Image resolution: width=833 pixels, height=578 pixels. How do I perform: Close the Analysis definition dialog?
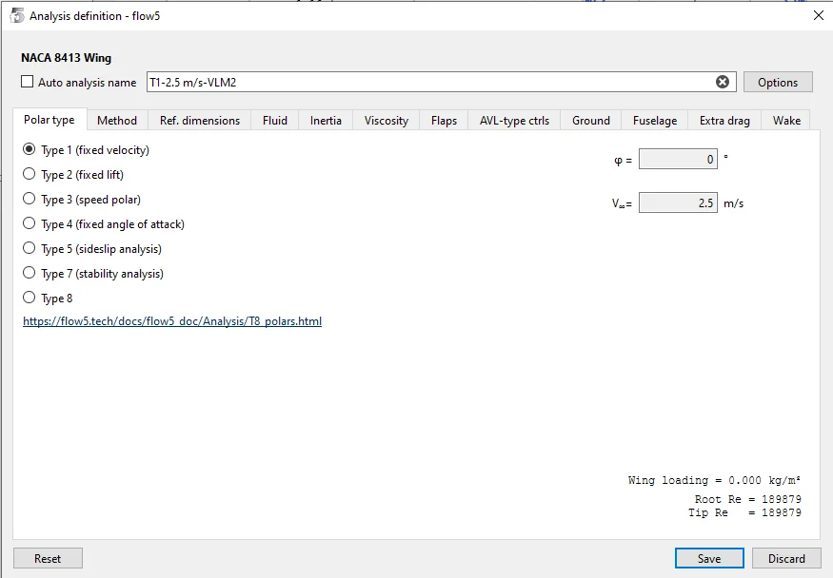[x=818, y=15]
